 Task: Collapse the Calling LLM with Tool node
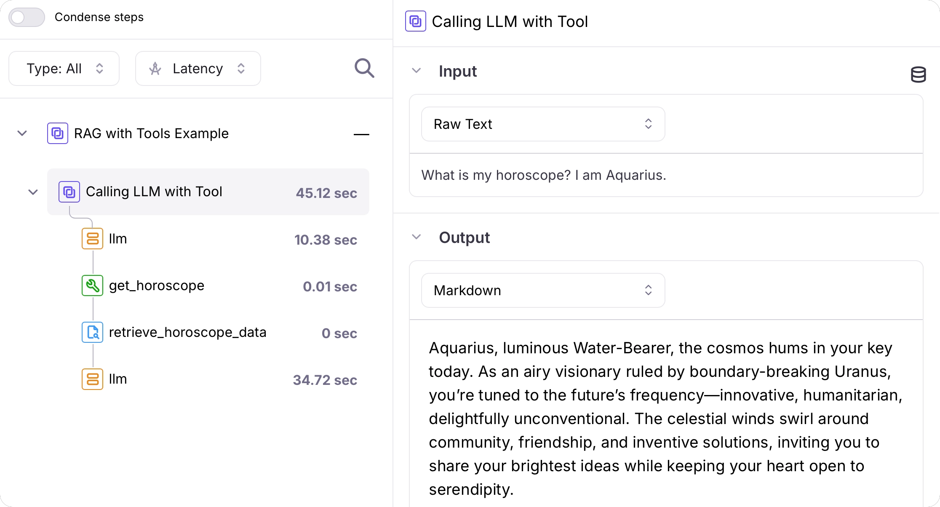[33, 192]
